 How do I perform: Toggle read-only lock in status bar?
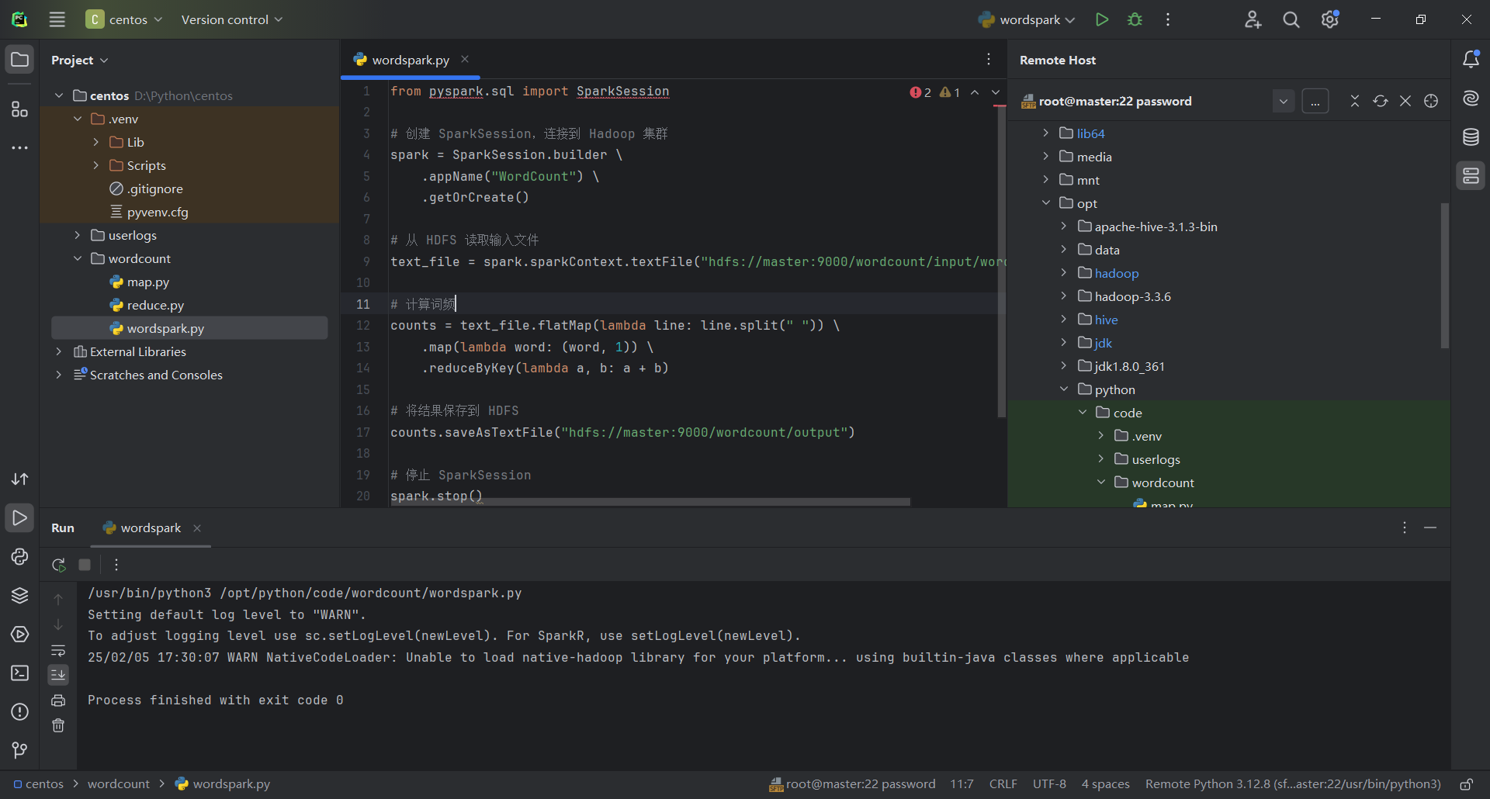tap(1467, 784)
